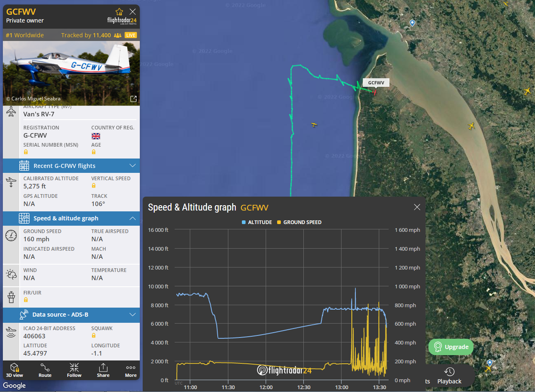The width and height of the screenshot is (535, 392).
Task: Show the flight Route
Action: (45, 370)
